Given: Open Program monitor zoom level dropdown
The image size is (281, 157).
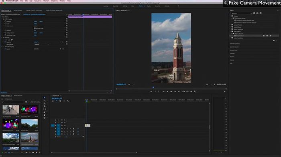Looking at the screenshot, I should click(x=131, y=85).
